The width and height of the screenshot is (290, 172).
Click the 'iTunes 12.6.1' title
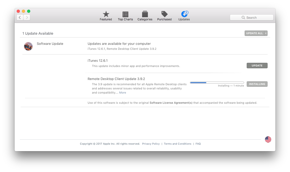point(98,61)
